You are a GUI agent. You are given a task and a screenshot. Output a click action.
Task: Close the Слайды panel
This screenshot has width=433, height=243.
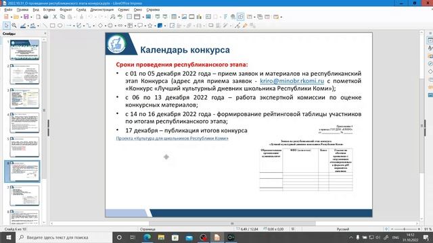pos(45,33)
